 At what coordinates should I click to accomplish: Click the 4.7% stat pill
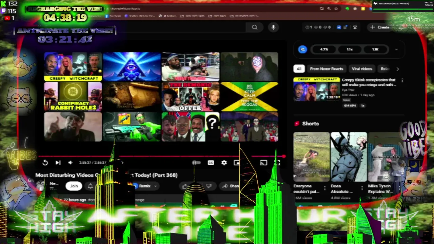324,49
